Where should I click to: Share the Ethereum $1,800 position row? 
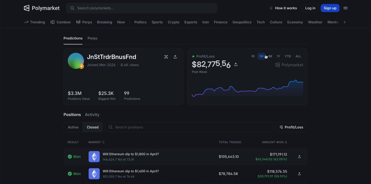[x=299, y=157]
